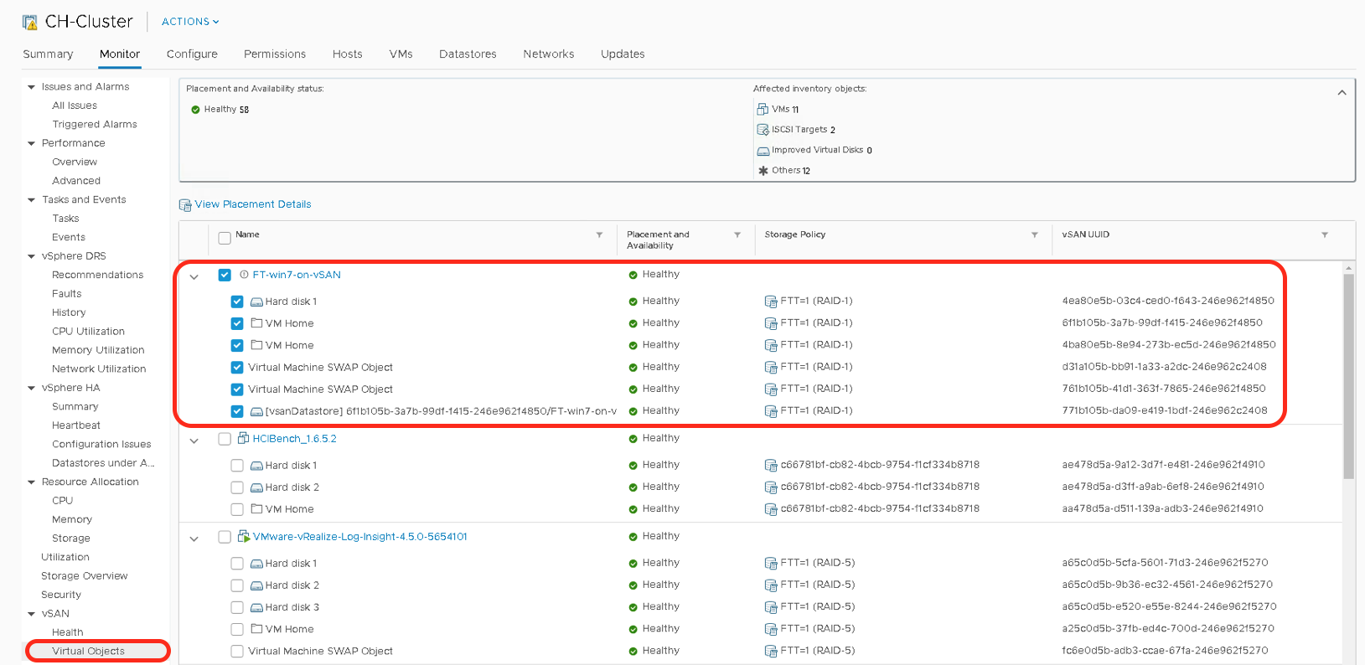
Task: Click the Storage Policy column filter icon
Action: click(1034, 235)
